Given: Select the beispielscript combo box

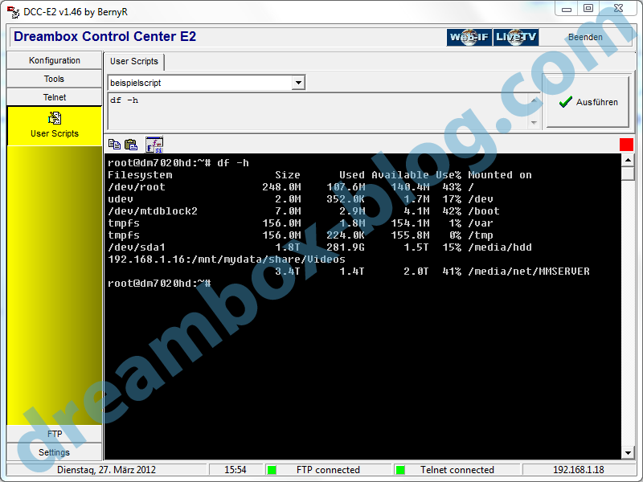Looking at the screenshot, I should coord(207,83).
